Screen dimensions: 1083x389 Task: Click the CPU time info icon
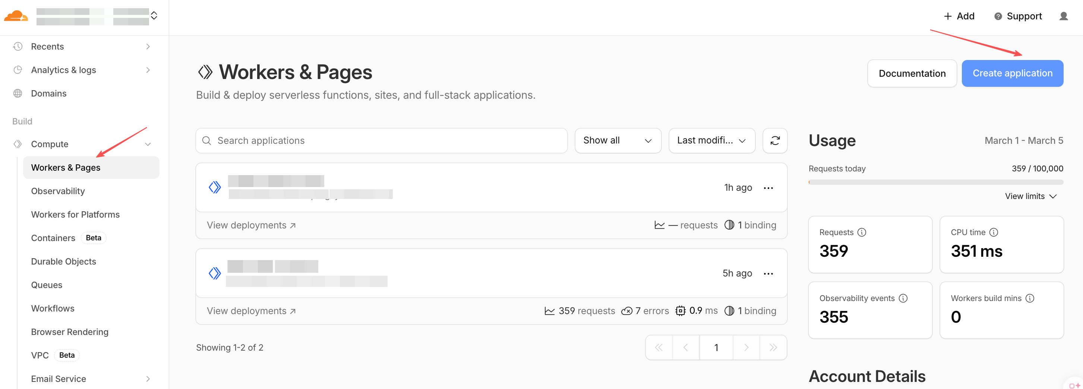(x=994, y=232)
